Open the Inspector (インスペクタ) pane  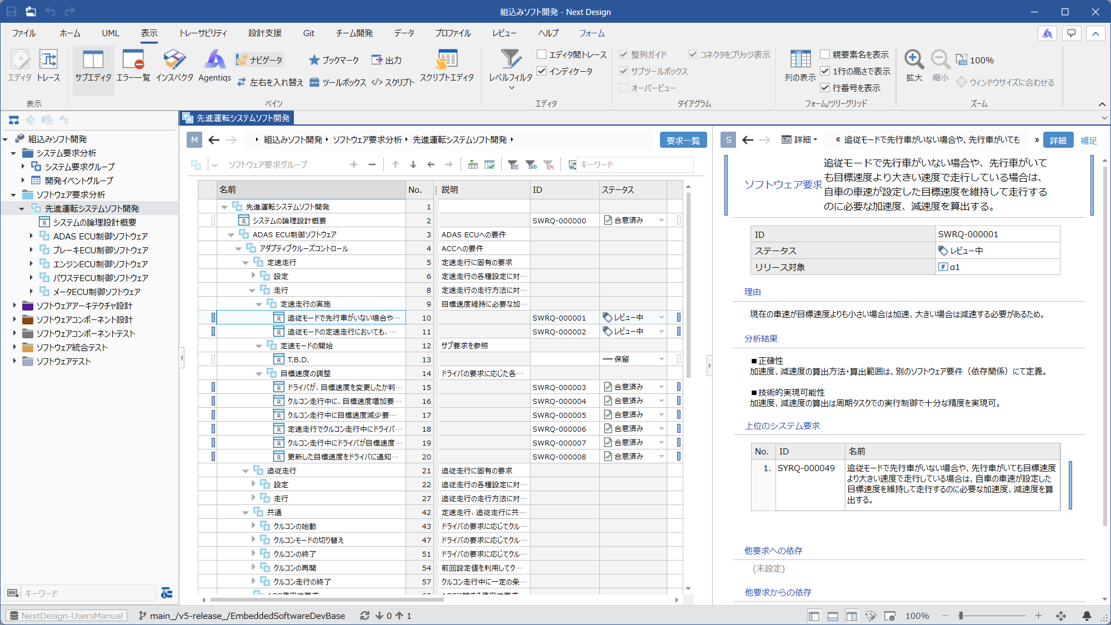[174, 66]
